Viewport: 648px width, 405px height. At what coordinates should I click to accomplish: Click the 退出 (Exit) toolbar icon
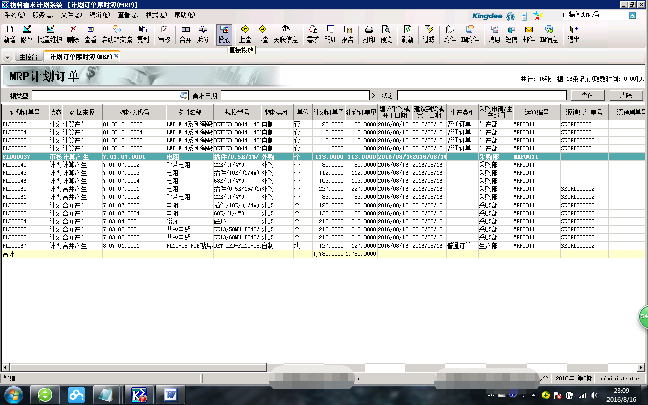point(573,34)
